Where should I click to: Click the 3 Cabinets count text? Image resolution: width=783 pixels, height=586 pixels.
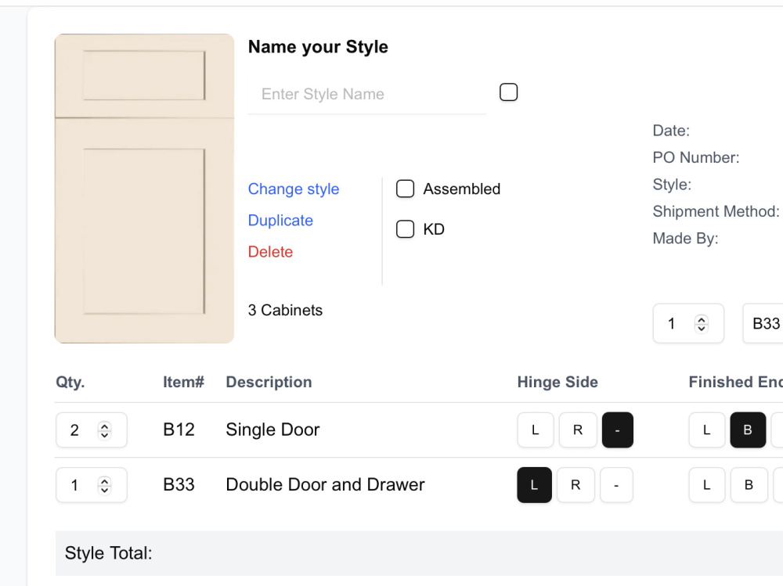(285, 311)
